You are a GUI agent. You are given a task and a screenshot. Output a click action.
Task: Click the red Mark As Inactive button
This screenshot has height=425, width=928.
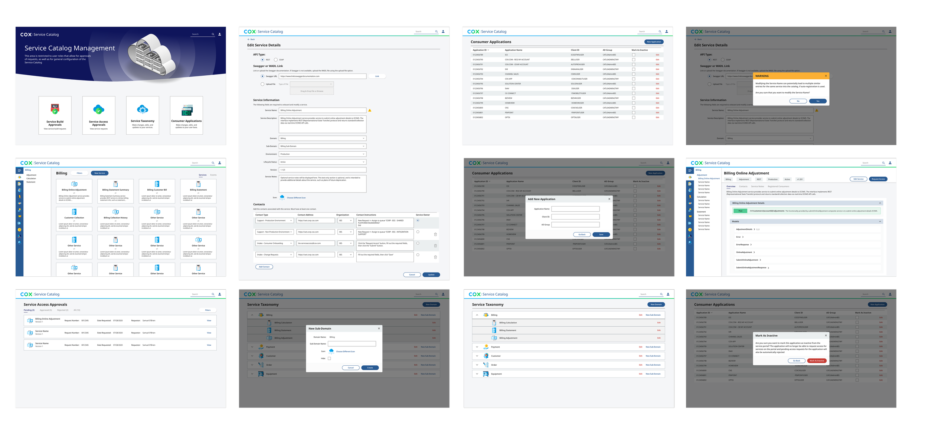pos(817,360)
